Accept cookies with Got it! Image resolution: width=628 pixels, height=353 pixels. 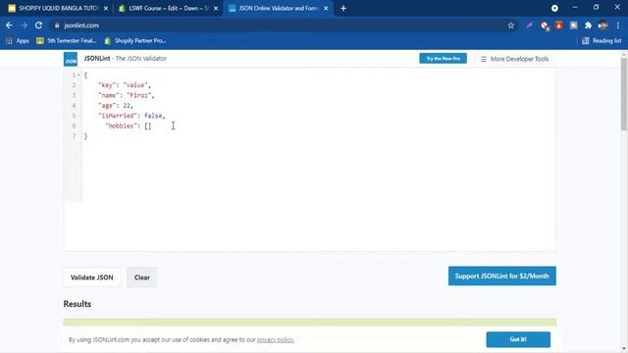[x=518, y=339]
